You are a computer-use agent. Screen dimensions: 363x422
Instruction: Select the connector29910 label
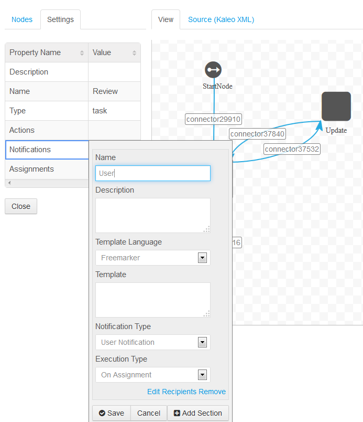[x=213, y=119]
